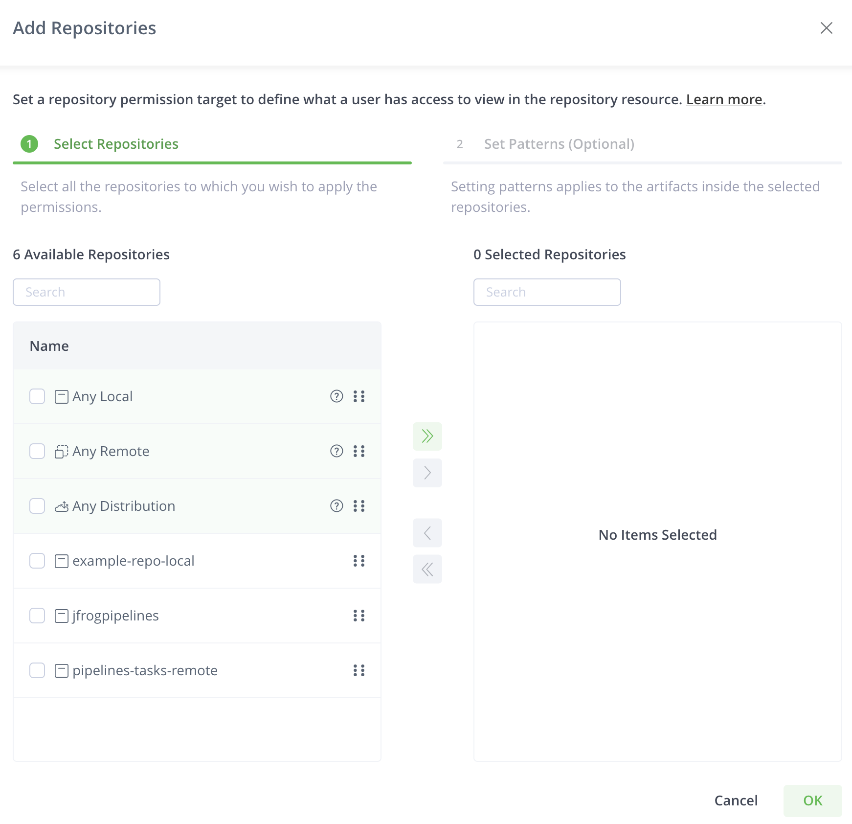Screen dimensions: 852x824
Task: Open the Select Repositories step tab
Action: click(116, 144)
